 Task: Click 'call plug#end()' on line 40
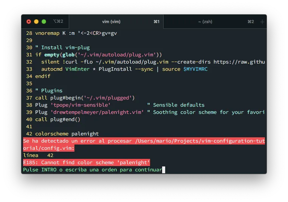(x=58, y=120)
